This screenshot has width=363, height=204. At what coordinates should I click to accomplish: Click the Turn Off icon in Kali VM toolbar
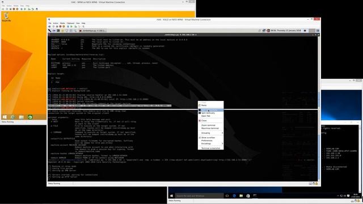coord(57,27)
